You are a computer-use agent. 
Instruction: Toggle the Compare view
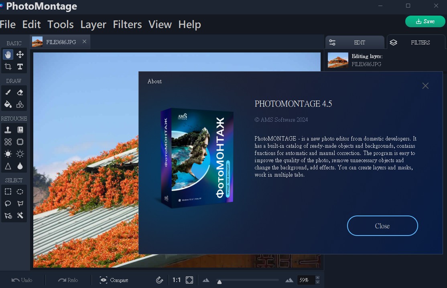[114, 280]
